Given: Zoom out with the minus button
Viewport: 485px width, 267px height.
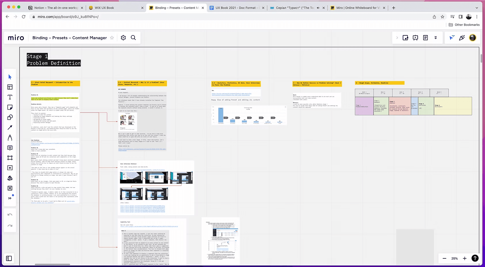Looking at the screenshot, I should click(x=444, y=258).
